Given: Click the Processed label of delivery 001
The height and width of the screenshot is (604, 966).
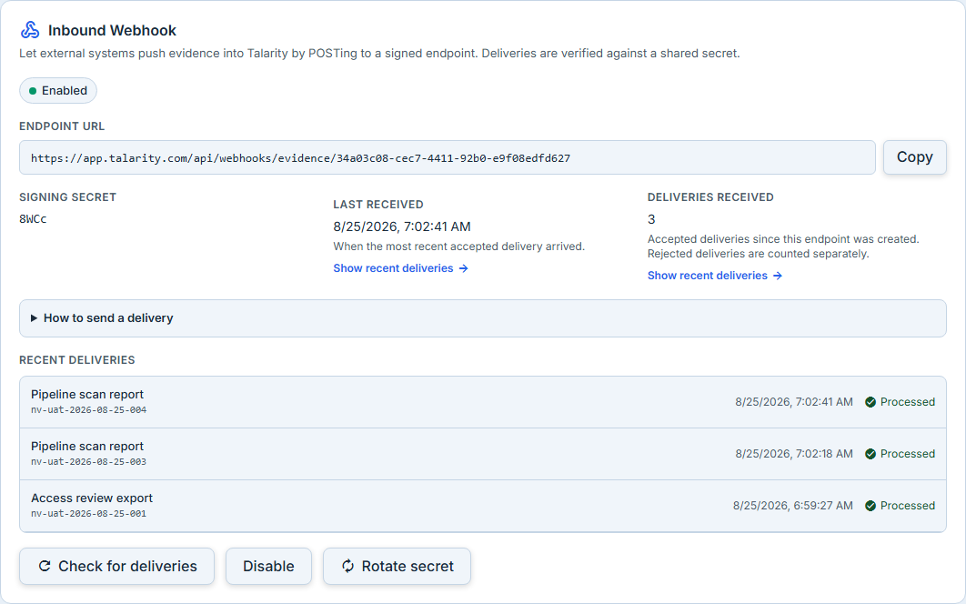Looking at the screenshot, I should 908,506.
